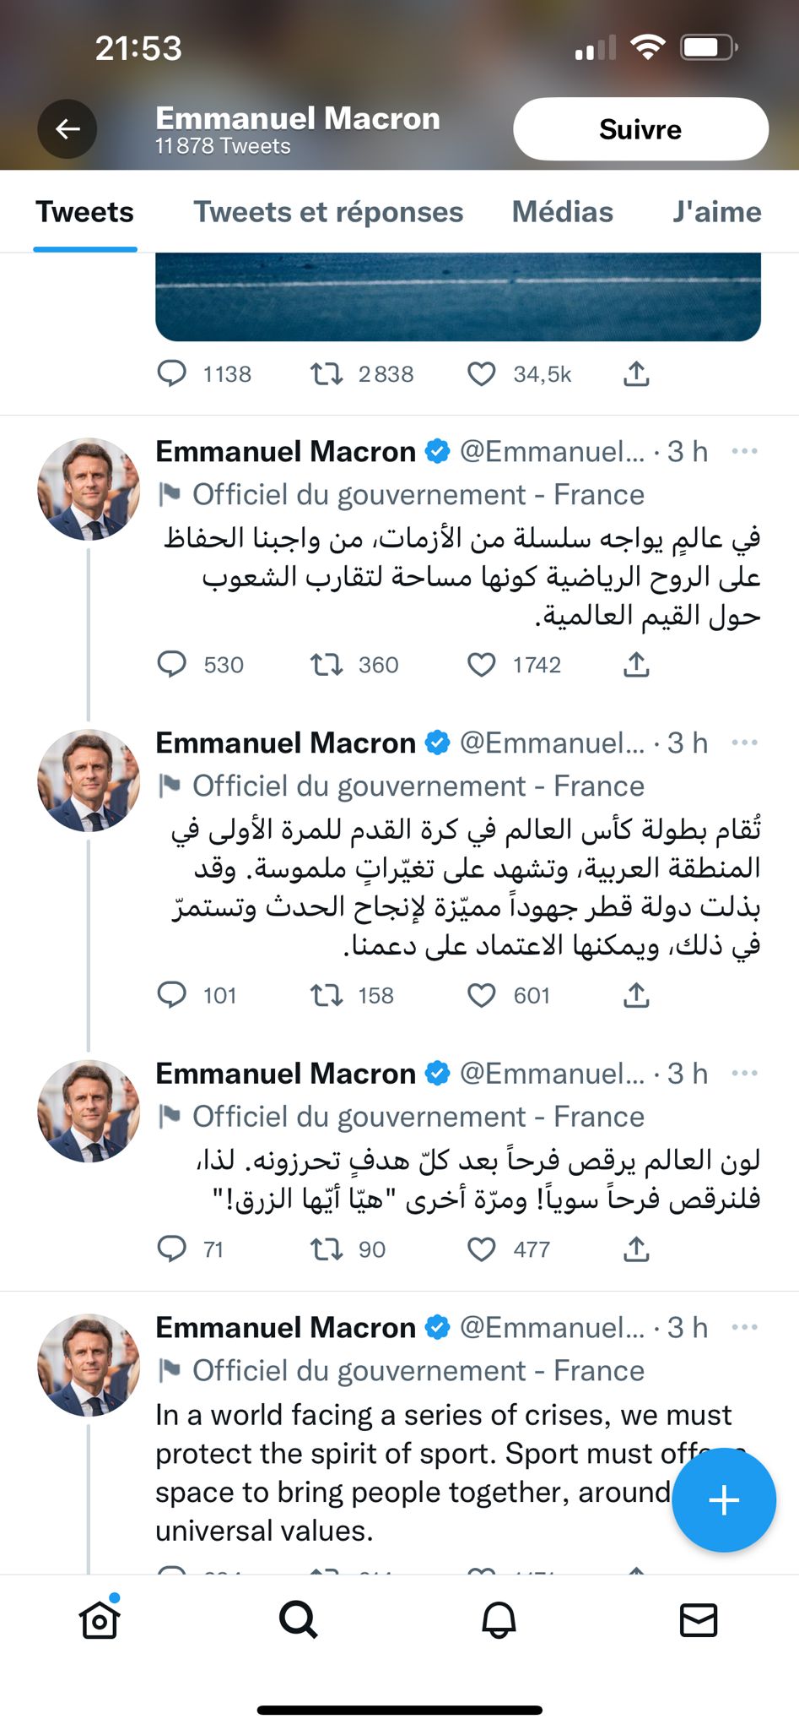
Task: Like the tweet with 1742 likes
Action: coord(482,666)
